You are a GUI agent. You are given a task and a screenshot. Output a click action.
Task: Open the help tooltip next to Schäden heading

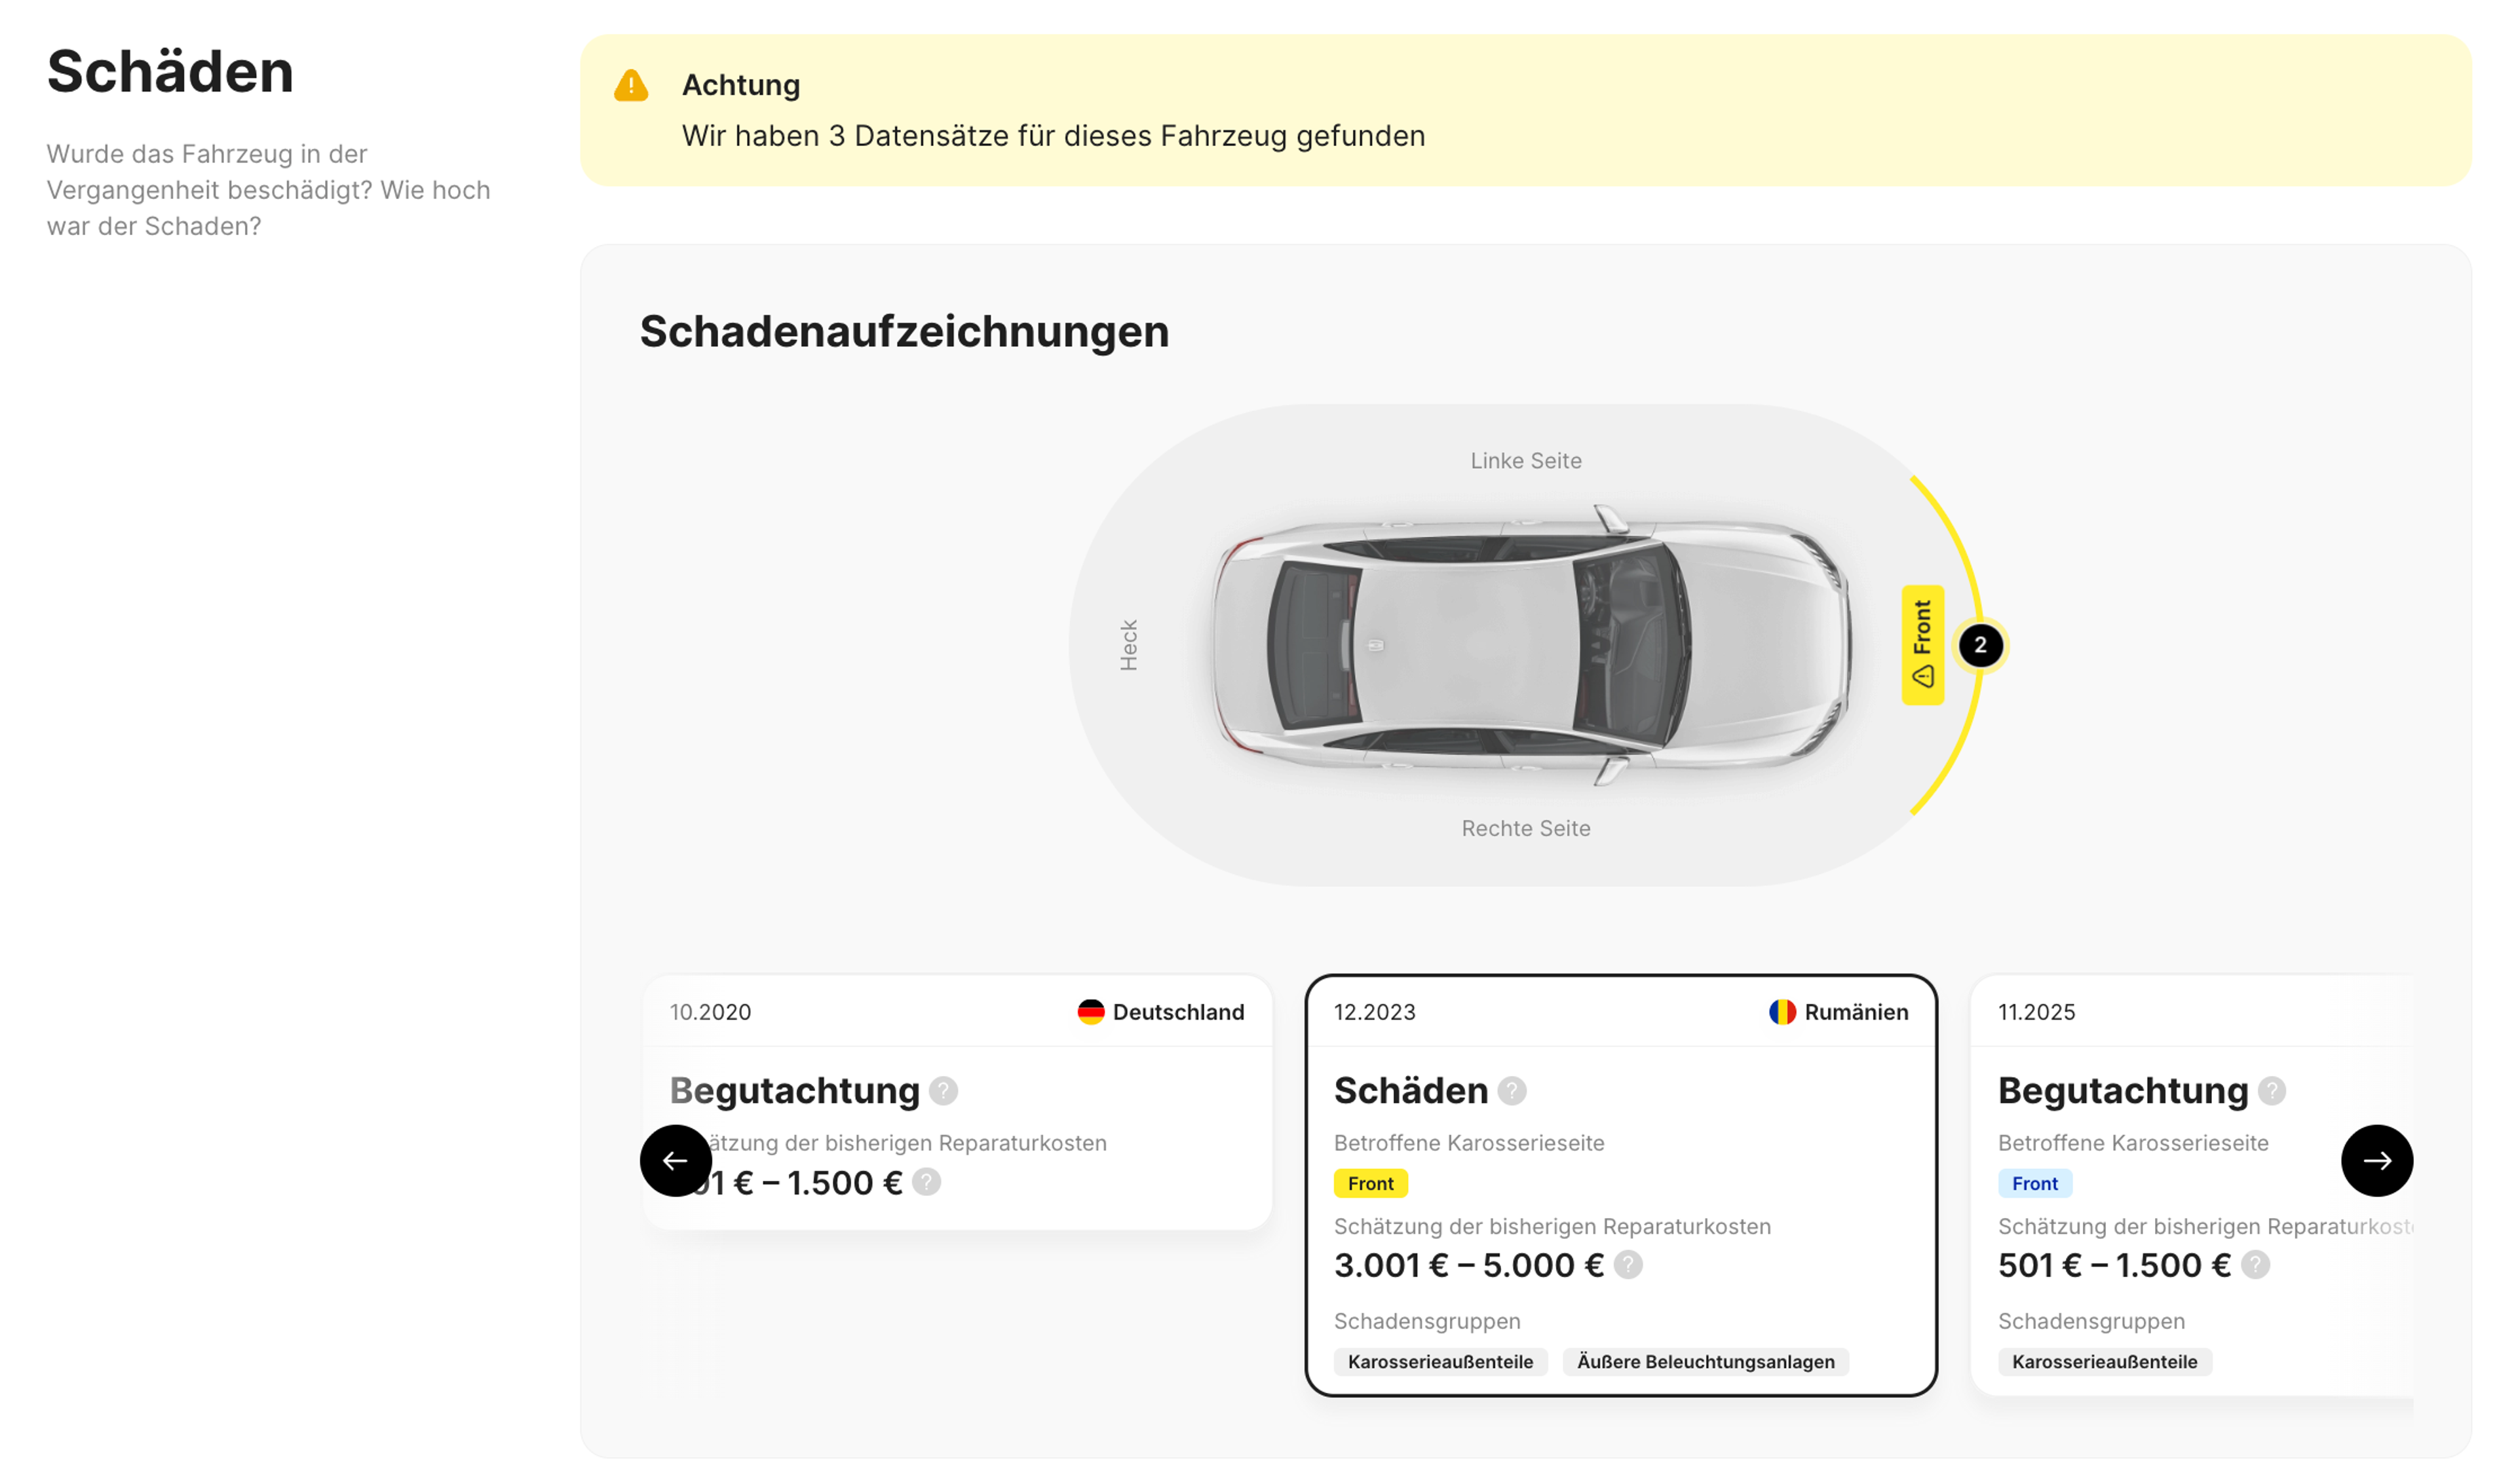tap(1512, 1091)
